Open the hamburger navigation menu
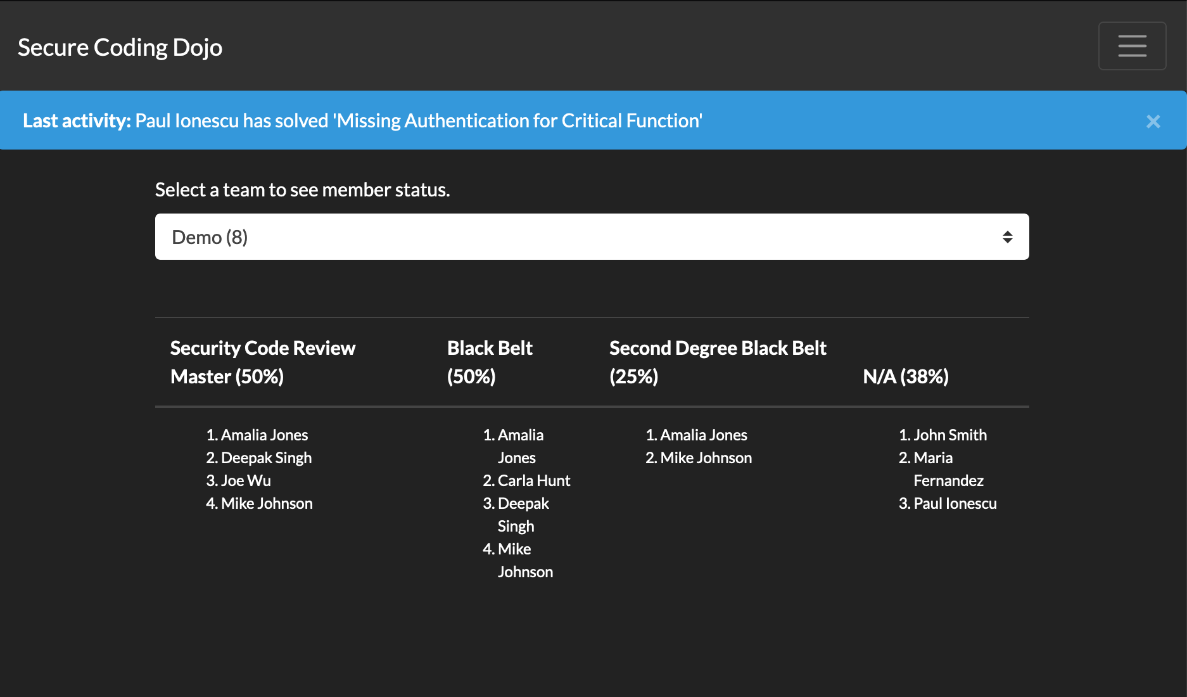1187x697 pixels. 1132,46
